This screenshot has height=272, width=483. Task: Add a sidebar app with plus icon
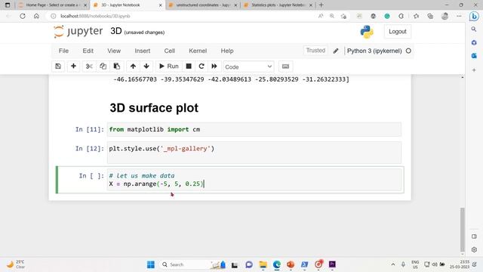click(474, 70)
